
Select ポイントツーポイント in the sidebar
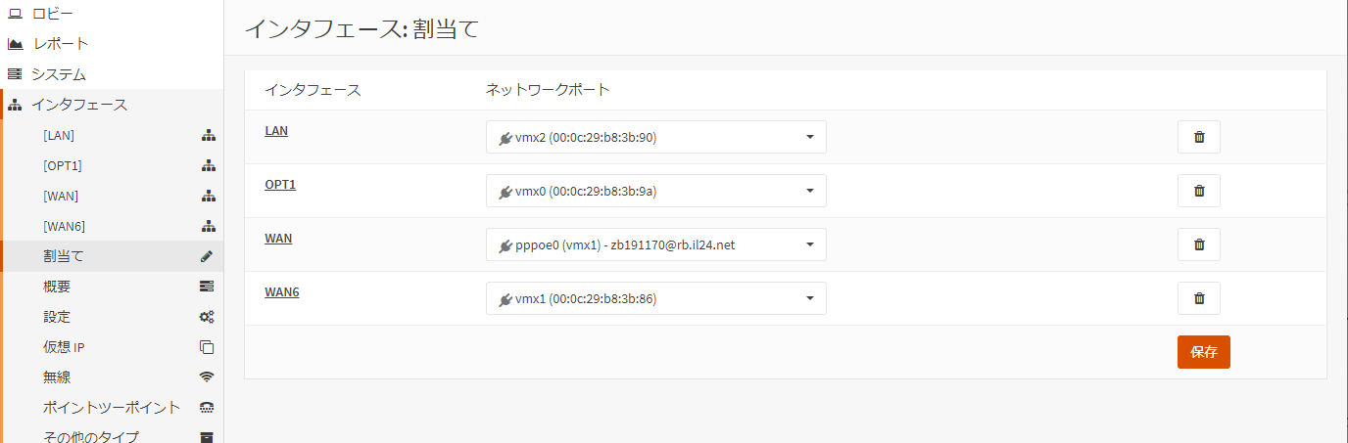[x=112, y=407]
